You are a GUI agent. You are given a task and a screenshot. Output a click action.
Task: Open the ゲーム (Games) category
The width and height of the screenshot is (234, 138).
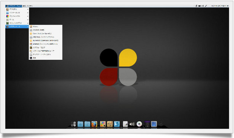point(17,20)
